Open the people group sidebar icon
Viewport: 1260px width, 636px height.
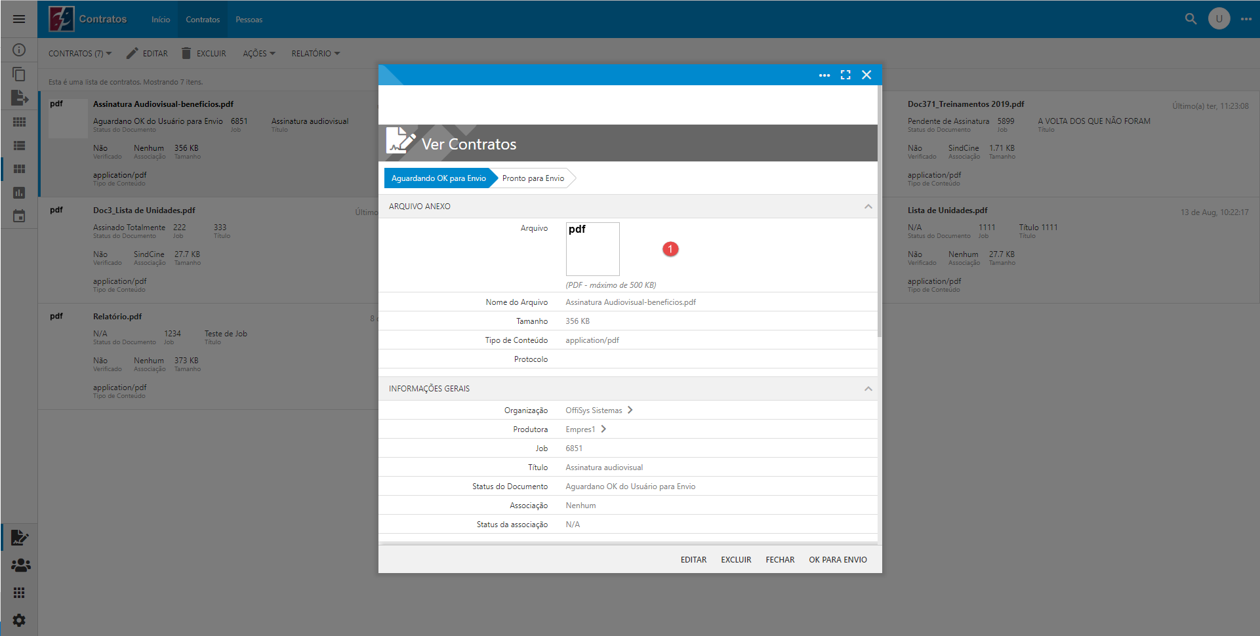tap(20, 565)
